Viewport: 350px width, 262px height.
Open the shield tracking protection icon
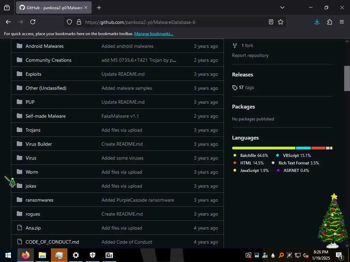coord(69,22)
